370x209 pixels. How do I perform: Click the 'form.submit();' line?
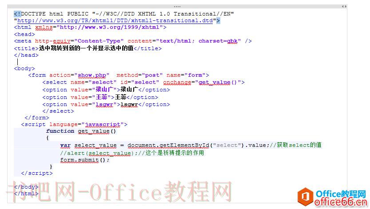85,160
